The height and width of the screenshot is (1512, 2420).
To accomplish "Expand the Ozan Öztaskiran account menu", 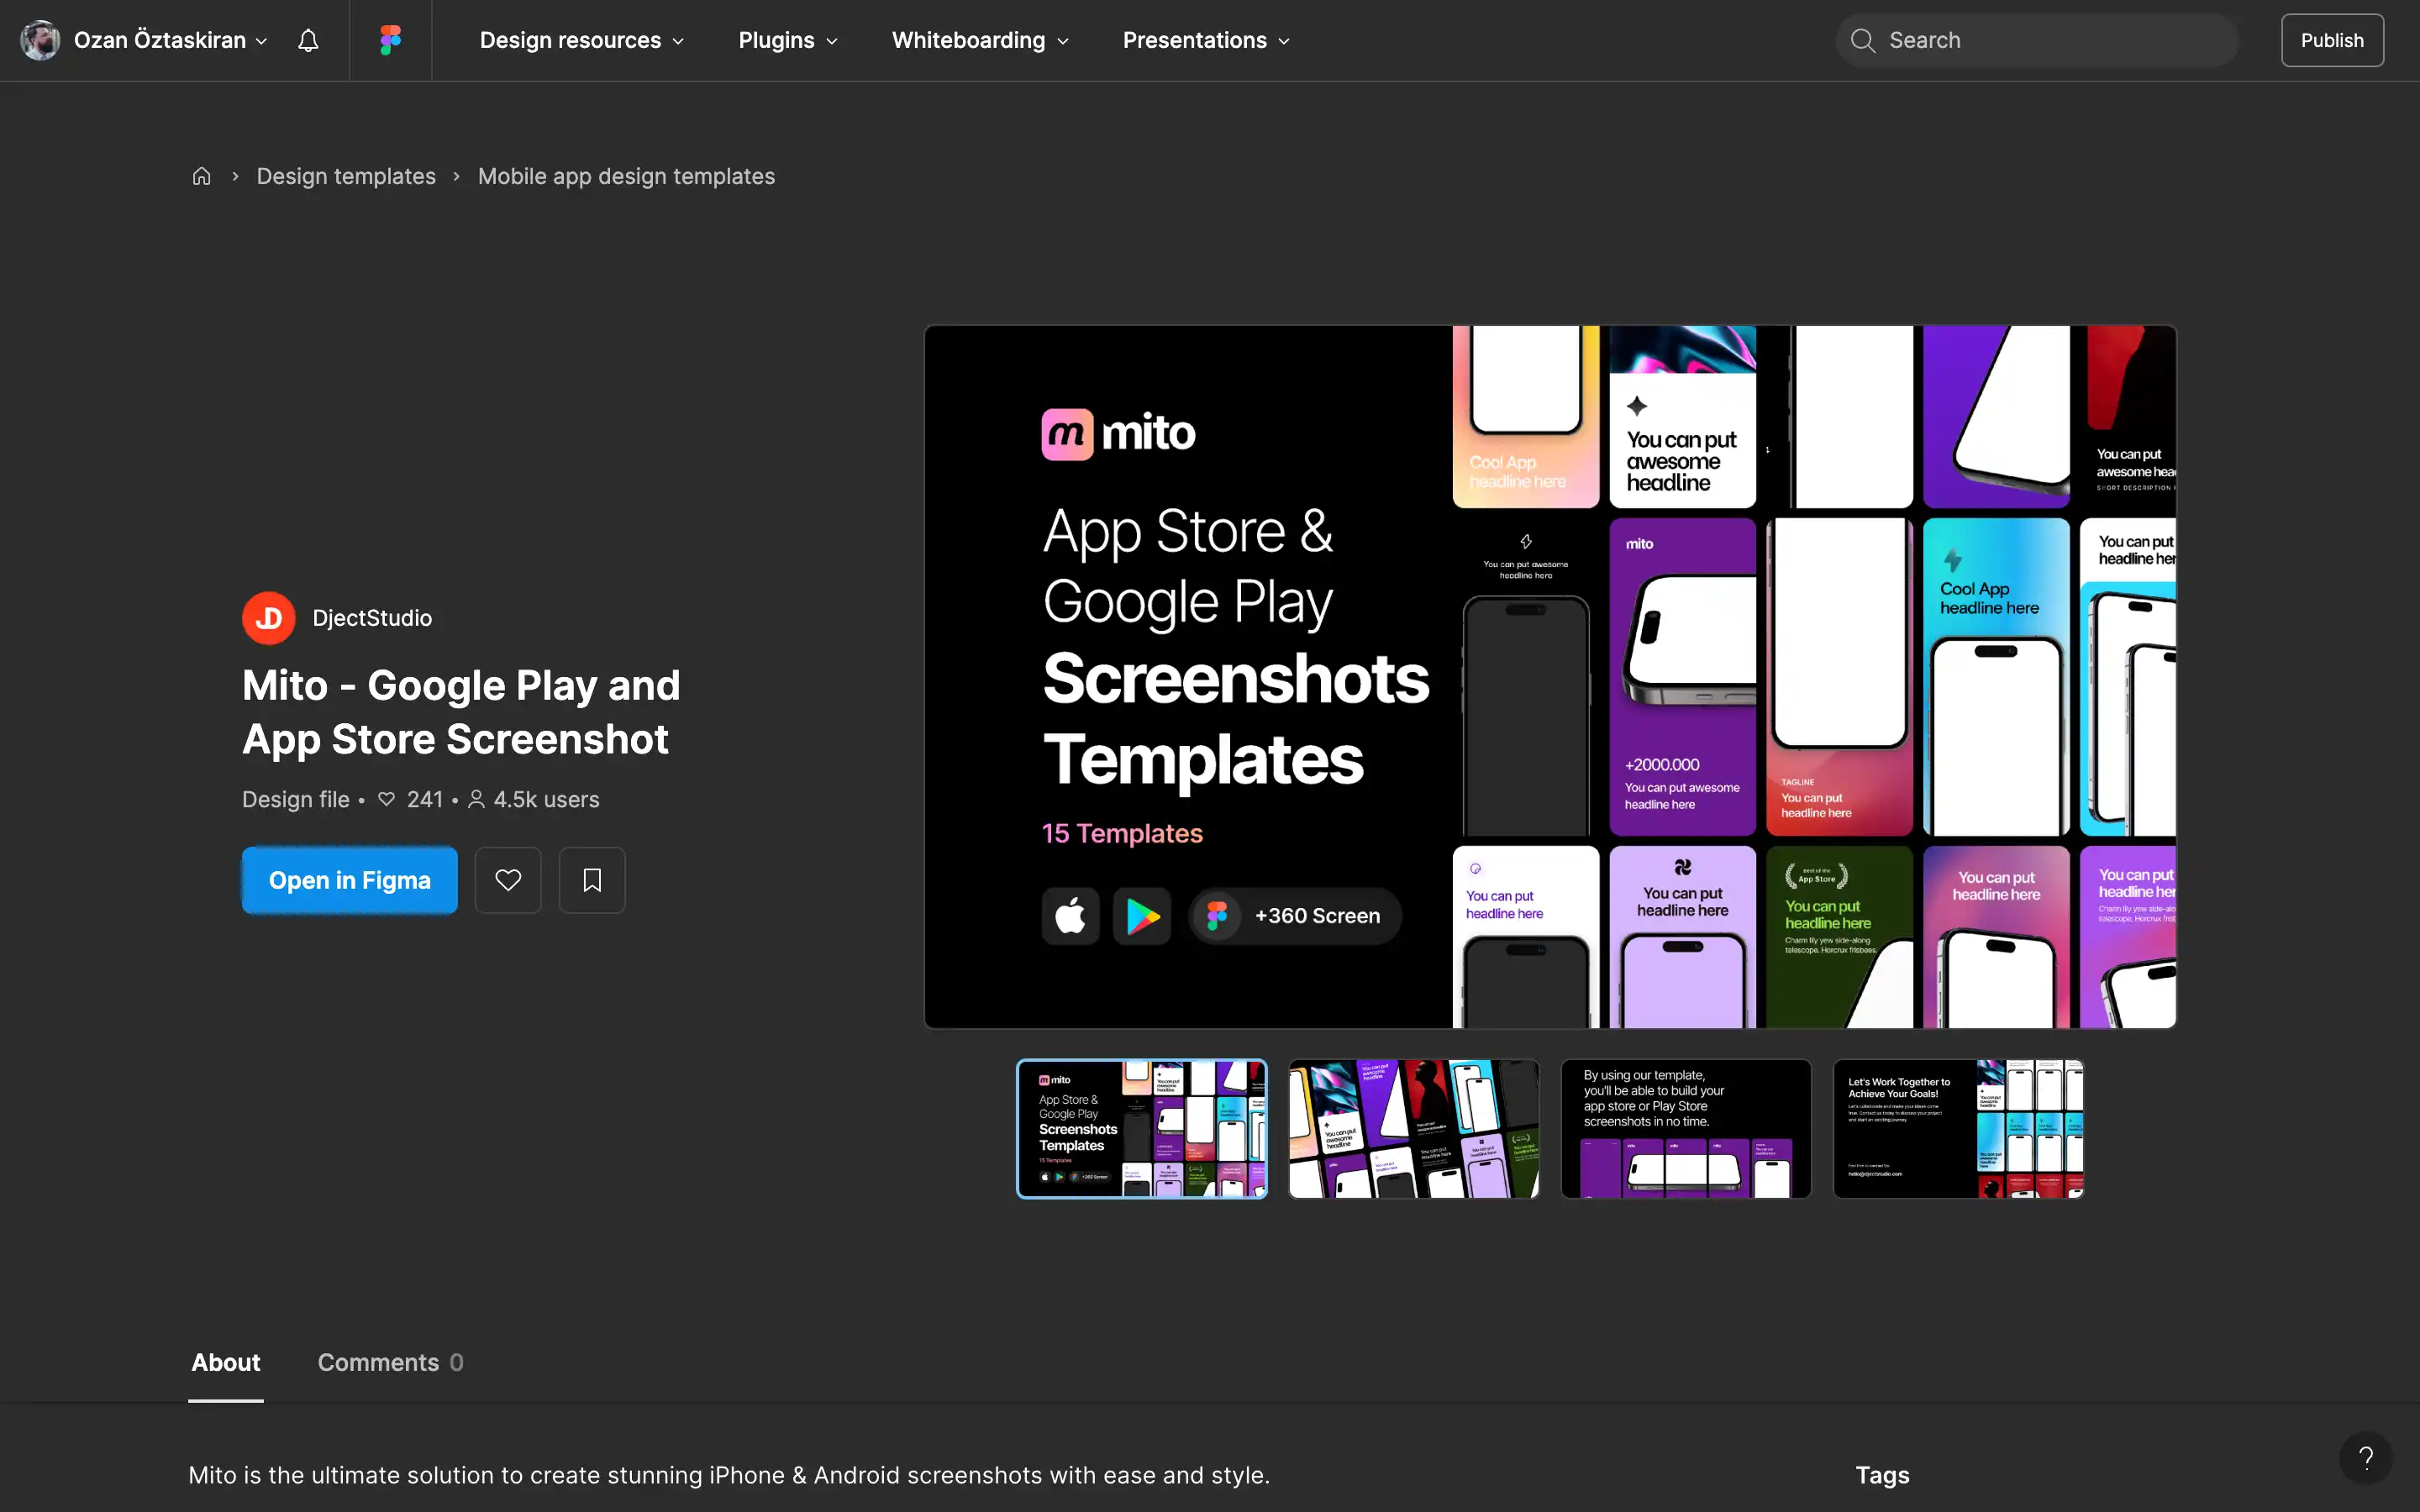I will point(170,40).
